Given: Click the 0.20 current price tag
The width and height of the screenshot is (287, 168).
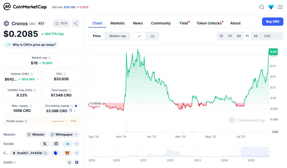Looking at the screenshot, I should 273,52.
